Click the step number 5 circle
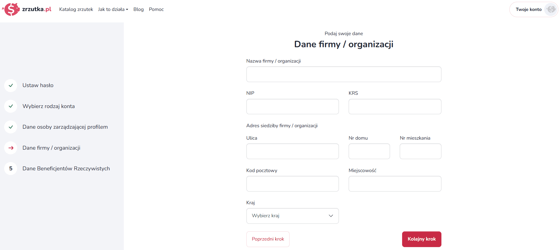This screenshot has width=559, height=250. click(x=11, y=169)
